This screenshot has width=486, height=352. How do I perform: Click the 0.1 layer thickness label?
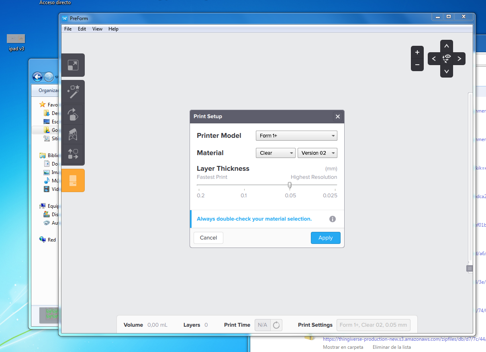point(244,196)
